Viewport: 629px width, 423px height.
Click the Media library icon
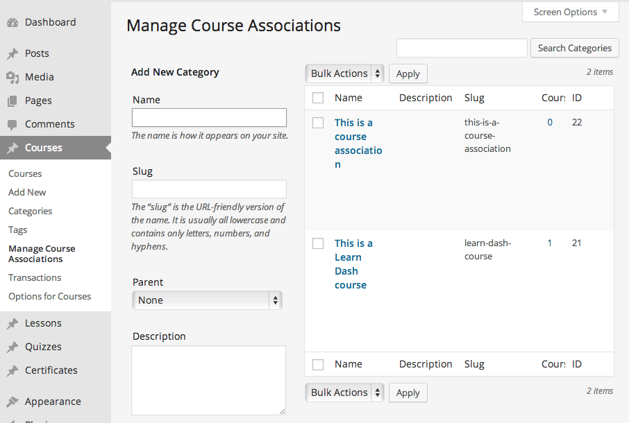12,78
